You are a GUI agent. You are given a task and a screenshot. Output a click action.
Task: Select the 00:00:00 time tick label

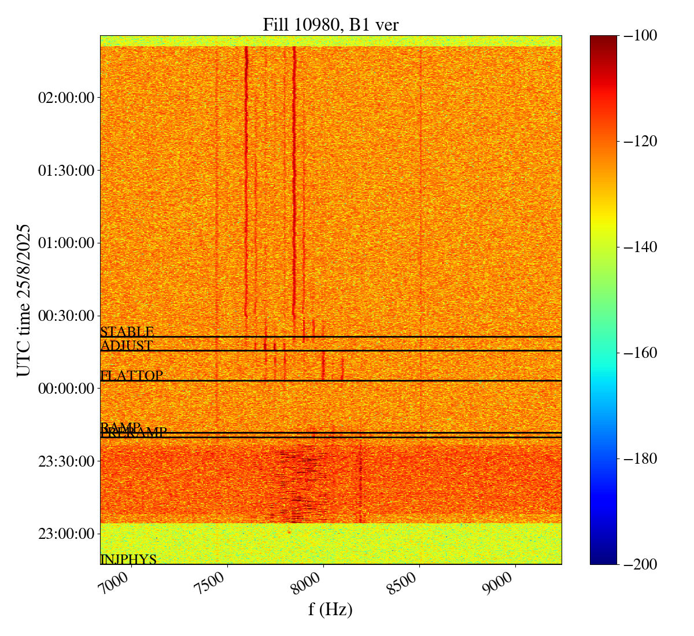[x=65, y=388]
